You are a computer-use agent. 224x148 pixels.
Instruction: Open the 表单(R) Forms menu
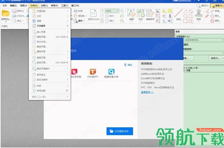(x=54, y=6)
